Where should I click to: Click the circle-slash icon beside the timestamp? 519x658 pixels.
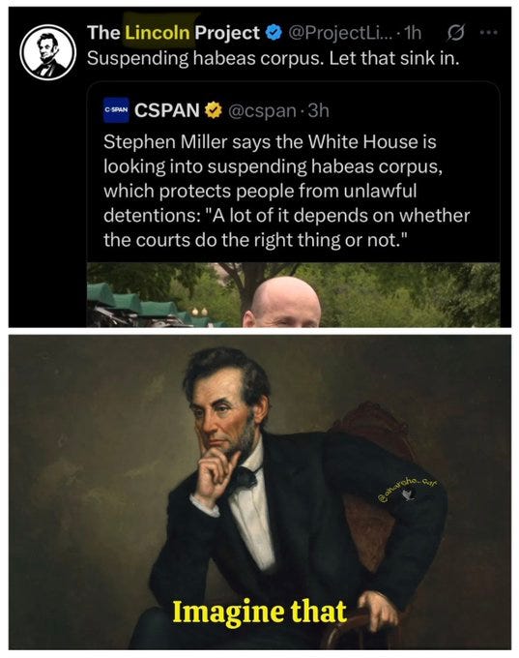(456, 32)
